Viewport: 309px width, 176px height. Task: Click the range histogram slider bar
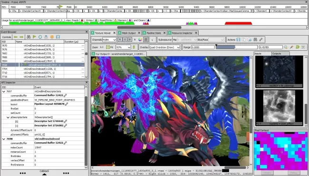[x=237, y=47]
